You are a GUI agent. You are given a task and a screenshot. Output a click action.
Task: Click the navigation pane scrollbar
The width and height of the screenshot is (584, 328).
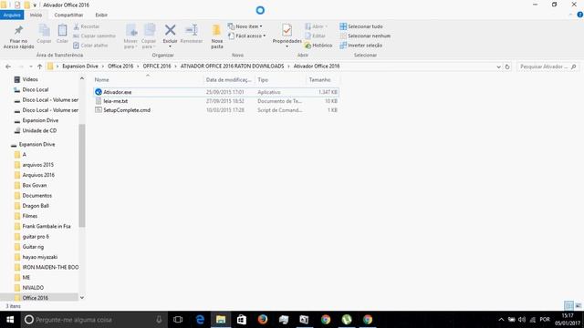click(x=82, y=176)
